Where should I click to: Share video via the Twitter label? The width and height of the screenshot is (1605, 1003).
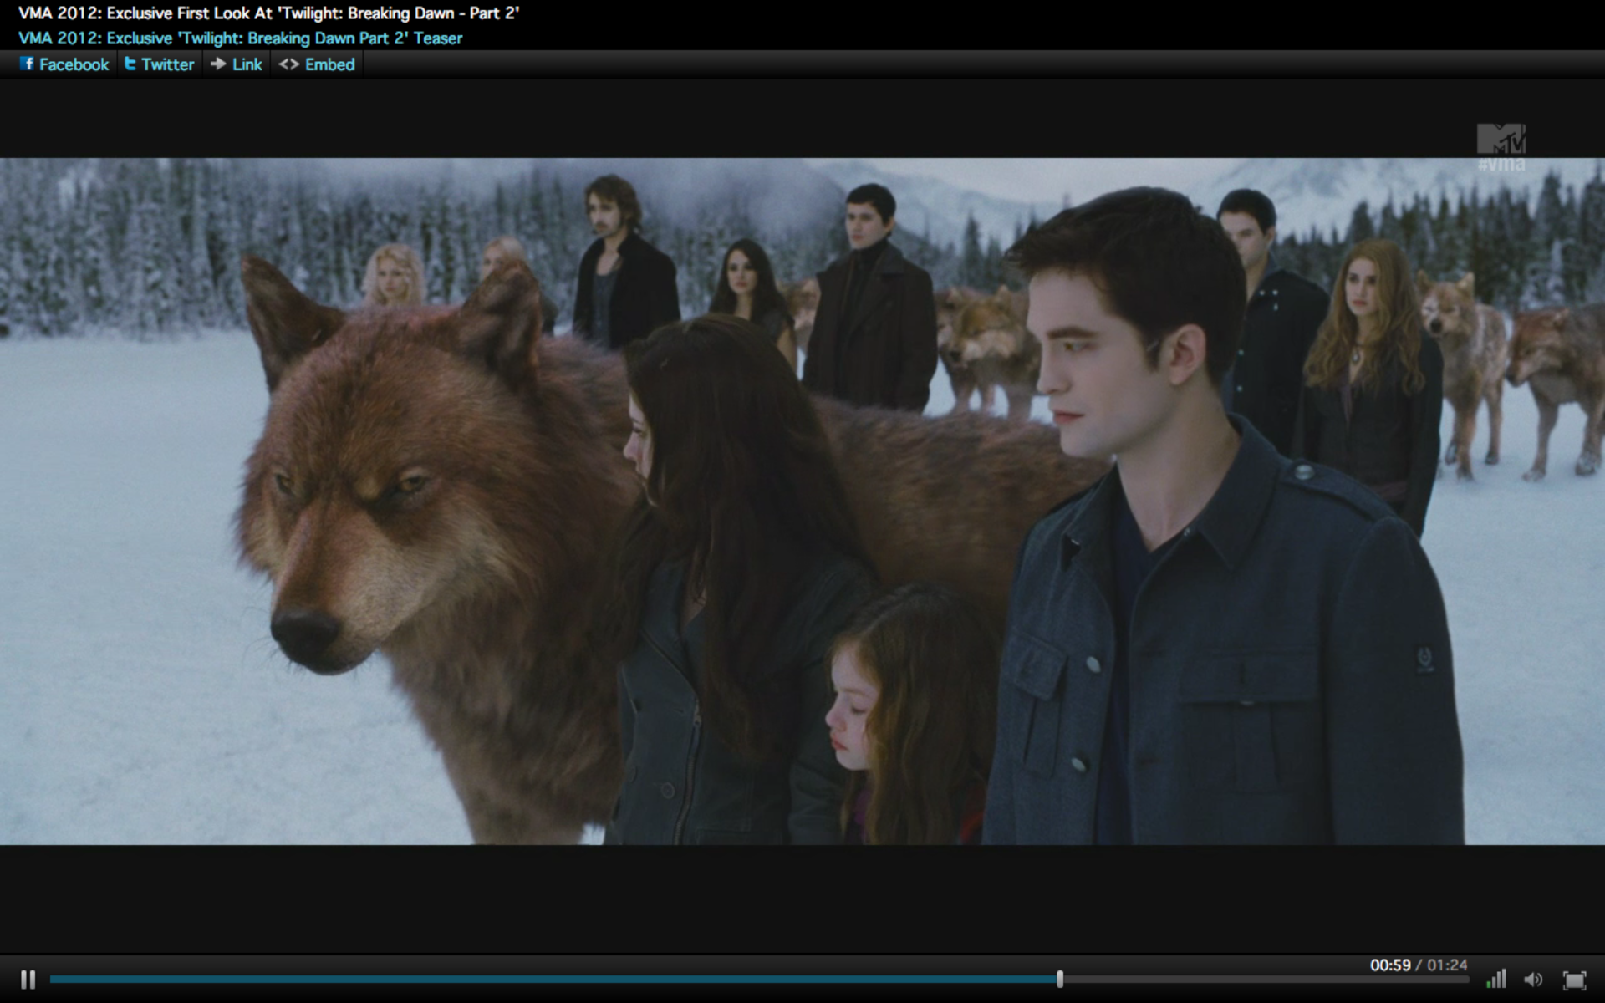tap(167, 64)
